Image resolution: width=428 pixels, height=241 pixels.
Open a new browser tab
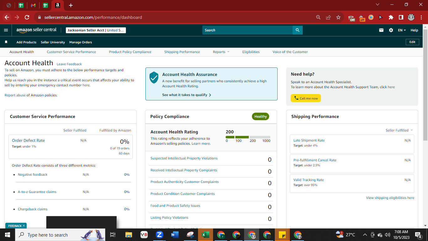[71, 5]
